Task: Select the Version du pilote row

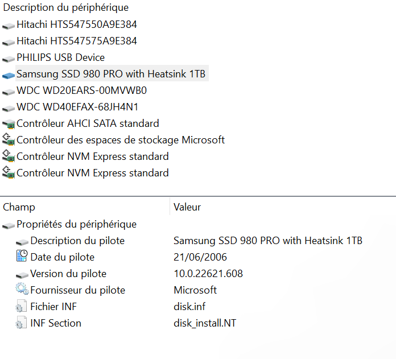Action: [68, 274]
